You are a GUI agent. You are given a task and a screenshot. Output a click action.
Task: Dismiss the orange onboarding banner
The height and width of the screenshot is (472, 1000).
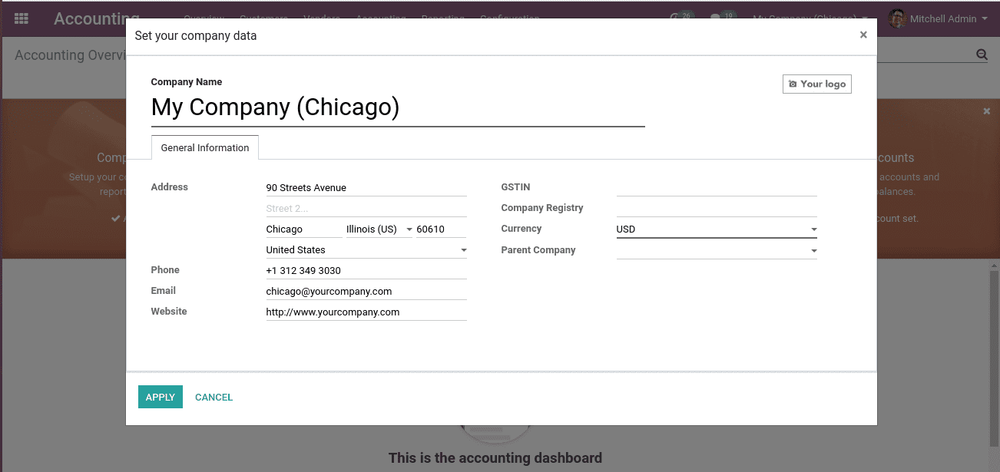(987, 111)
